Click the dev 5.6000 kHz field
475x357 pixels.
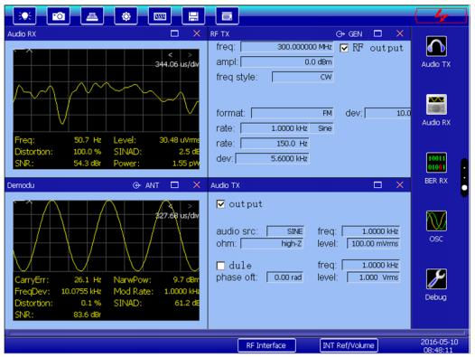pos(273,158)
